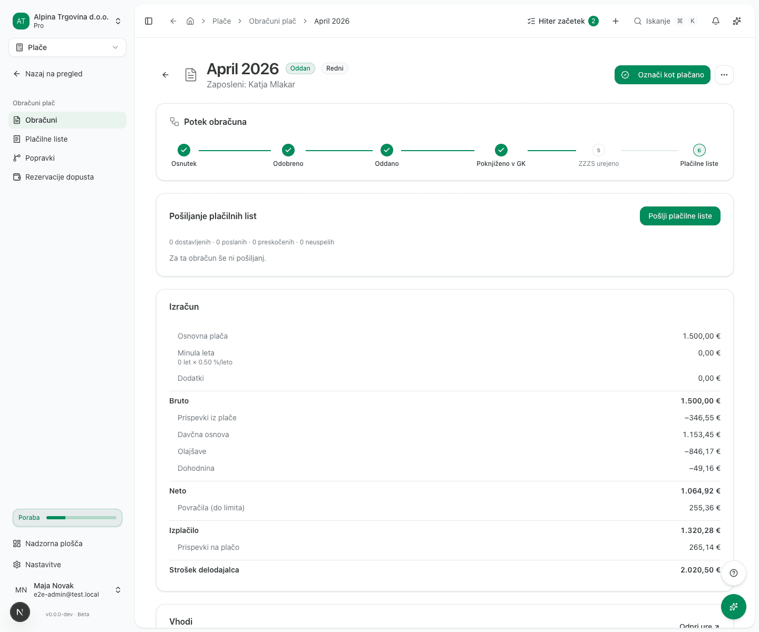Click the Iskanje search field
Screen dimensions: 759x632
pos(665,21)
